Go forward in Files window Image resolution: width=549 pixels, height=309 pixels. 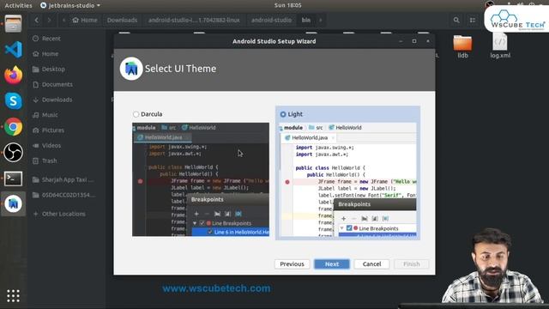(49, 21)
